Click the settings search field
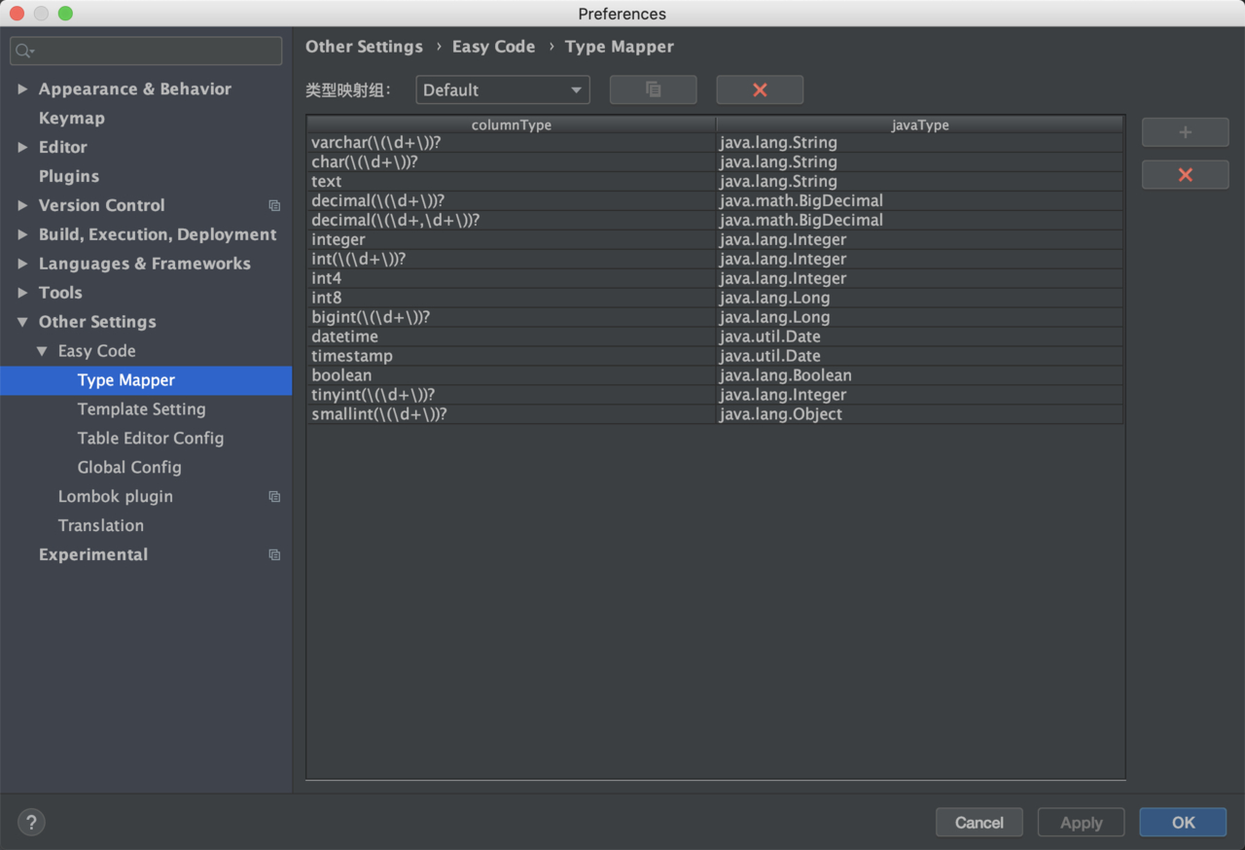Image resolution: width=1245 pixels, height=850 pixels. [144, 50]
